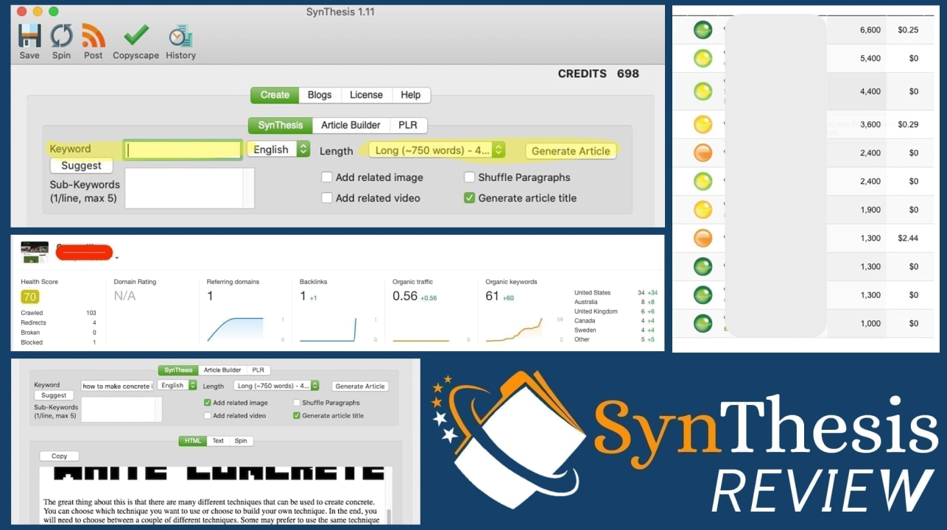Switch to the Text output tab
Screen dimensions: 947x530
coord(218,441)
